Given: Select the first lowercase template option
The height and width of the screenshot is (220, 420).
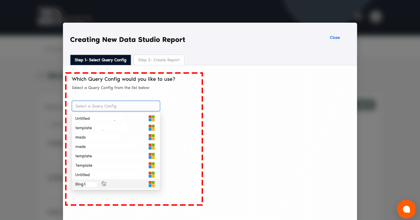Looking at the screenshot, I should [84, 128].
